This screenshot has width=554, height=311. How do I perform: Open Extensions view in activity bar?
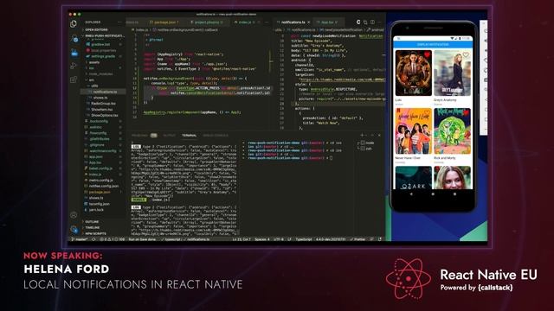point(74,79)
